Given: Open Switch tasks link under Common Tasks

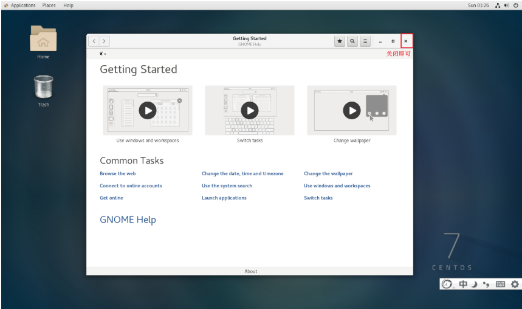Looking at the screenshot, I should coord(318,198).
